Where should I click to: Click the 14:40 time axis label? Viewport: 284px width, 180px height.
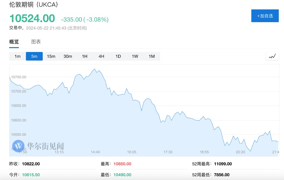[x=95, y=152]
